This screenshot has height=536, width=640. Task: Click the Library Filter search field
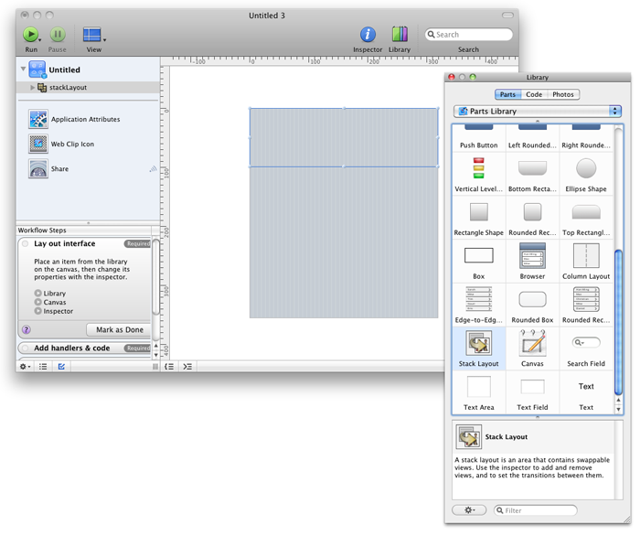click(536, 509)
